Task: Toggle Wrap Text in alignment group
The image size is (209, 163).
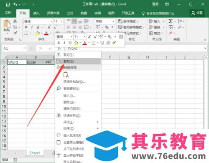Action: [x=87, y=21]
